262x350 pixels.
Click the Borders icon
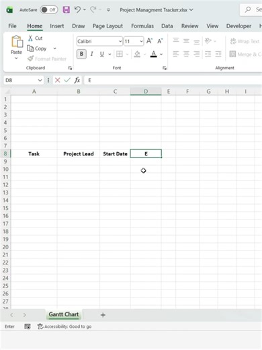tap(120, 54)
